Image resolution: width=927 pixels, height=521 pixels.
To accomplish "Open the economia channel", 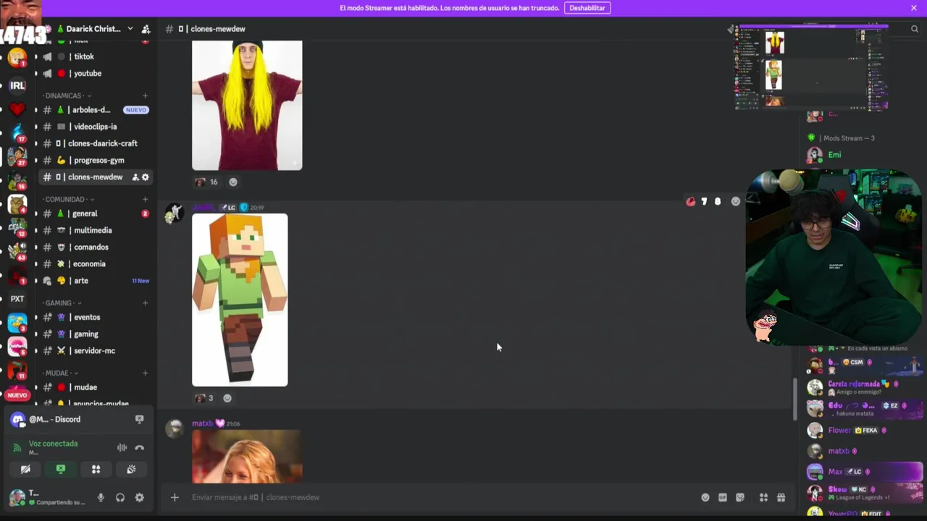I will [x=94, y=264].
